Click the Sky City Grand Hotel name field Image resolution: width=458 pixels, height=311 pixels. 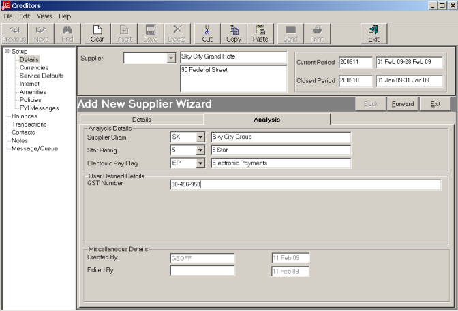point(233,57)
